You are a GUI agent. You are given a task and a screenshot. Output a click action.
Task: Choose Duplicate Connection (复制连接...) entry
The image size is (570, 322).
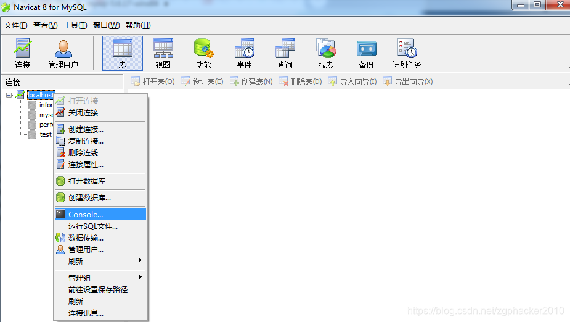tap(100, 141)
